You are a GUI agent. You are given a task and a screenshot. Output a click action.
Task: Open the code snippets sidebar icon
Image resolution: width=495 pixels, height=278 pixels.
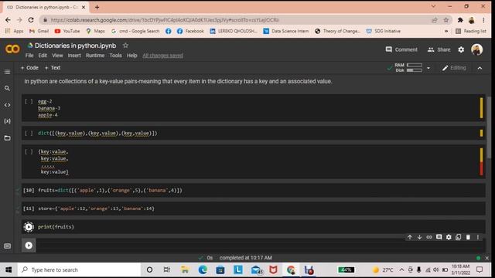(x=7, y=105)
